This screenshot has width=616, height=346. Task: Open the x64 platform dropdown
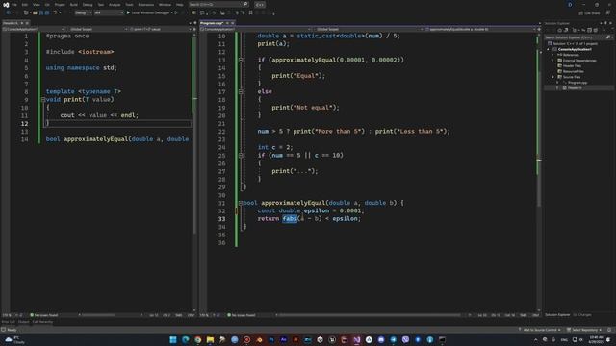[x=109, y=12]
